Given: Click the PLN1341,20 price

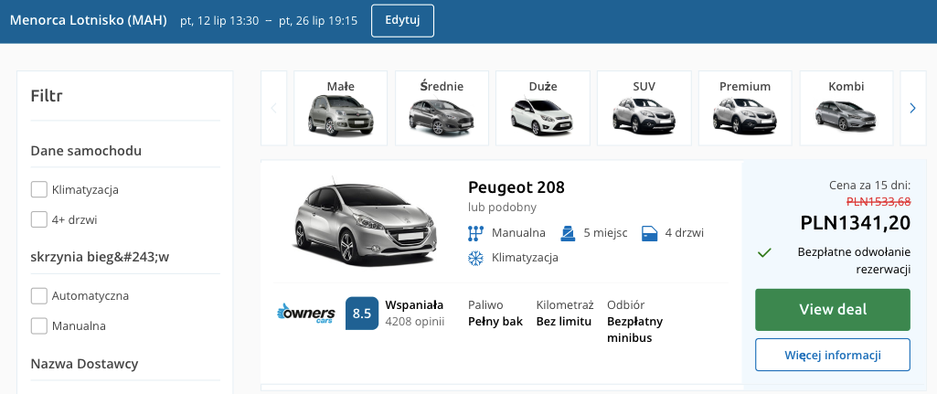Looking at the screenshot, I should (855, 223).
